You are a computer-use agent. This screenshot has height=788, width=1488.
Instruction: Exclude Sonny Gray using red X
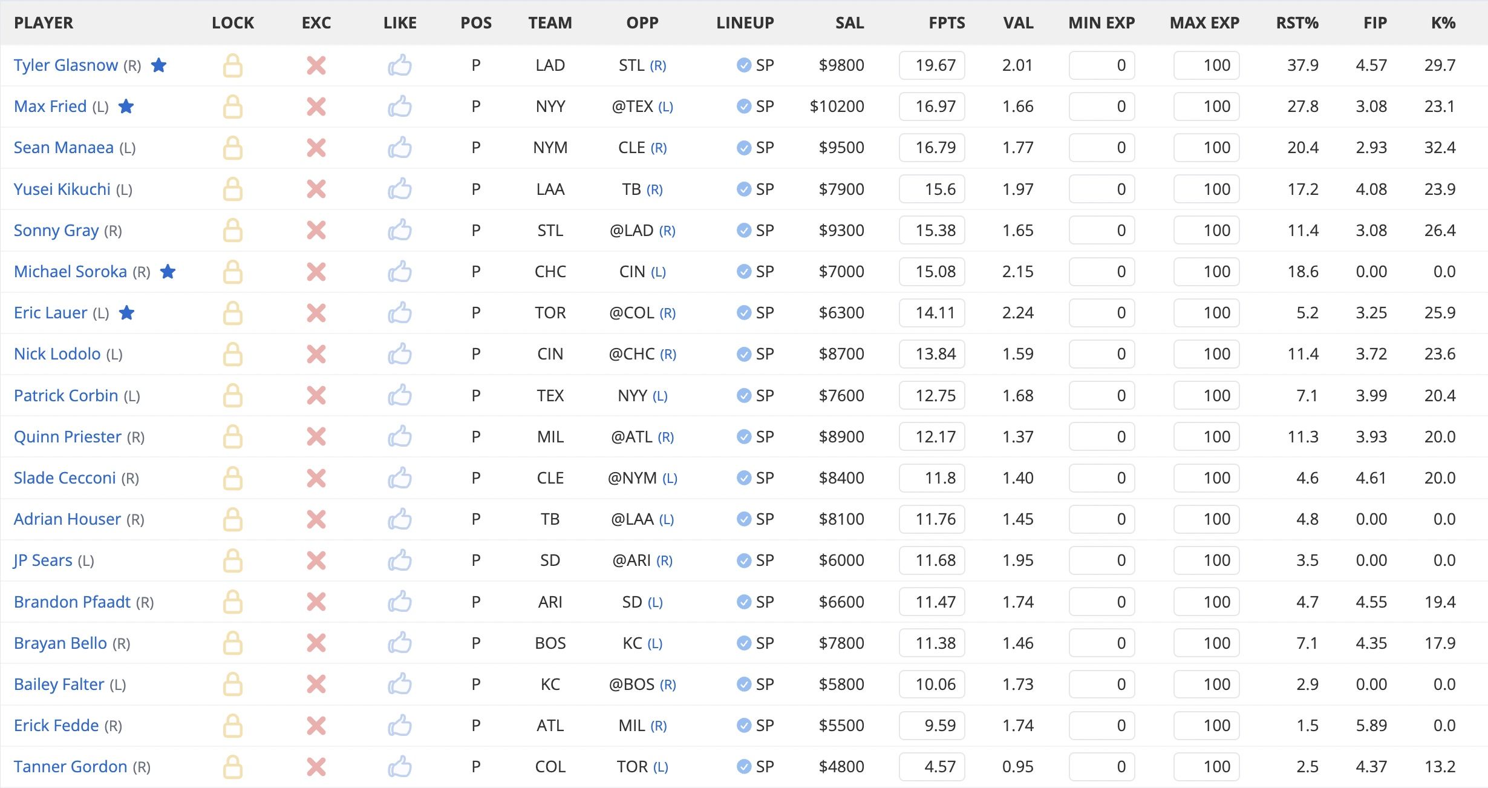(x=316, y=231)
